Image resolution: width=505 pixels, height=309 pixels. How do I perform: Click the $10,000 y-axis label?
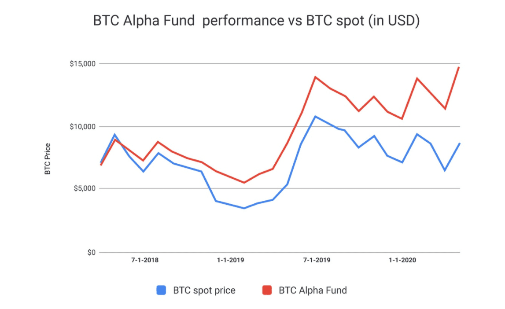[82, 127]
